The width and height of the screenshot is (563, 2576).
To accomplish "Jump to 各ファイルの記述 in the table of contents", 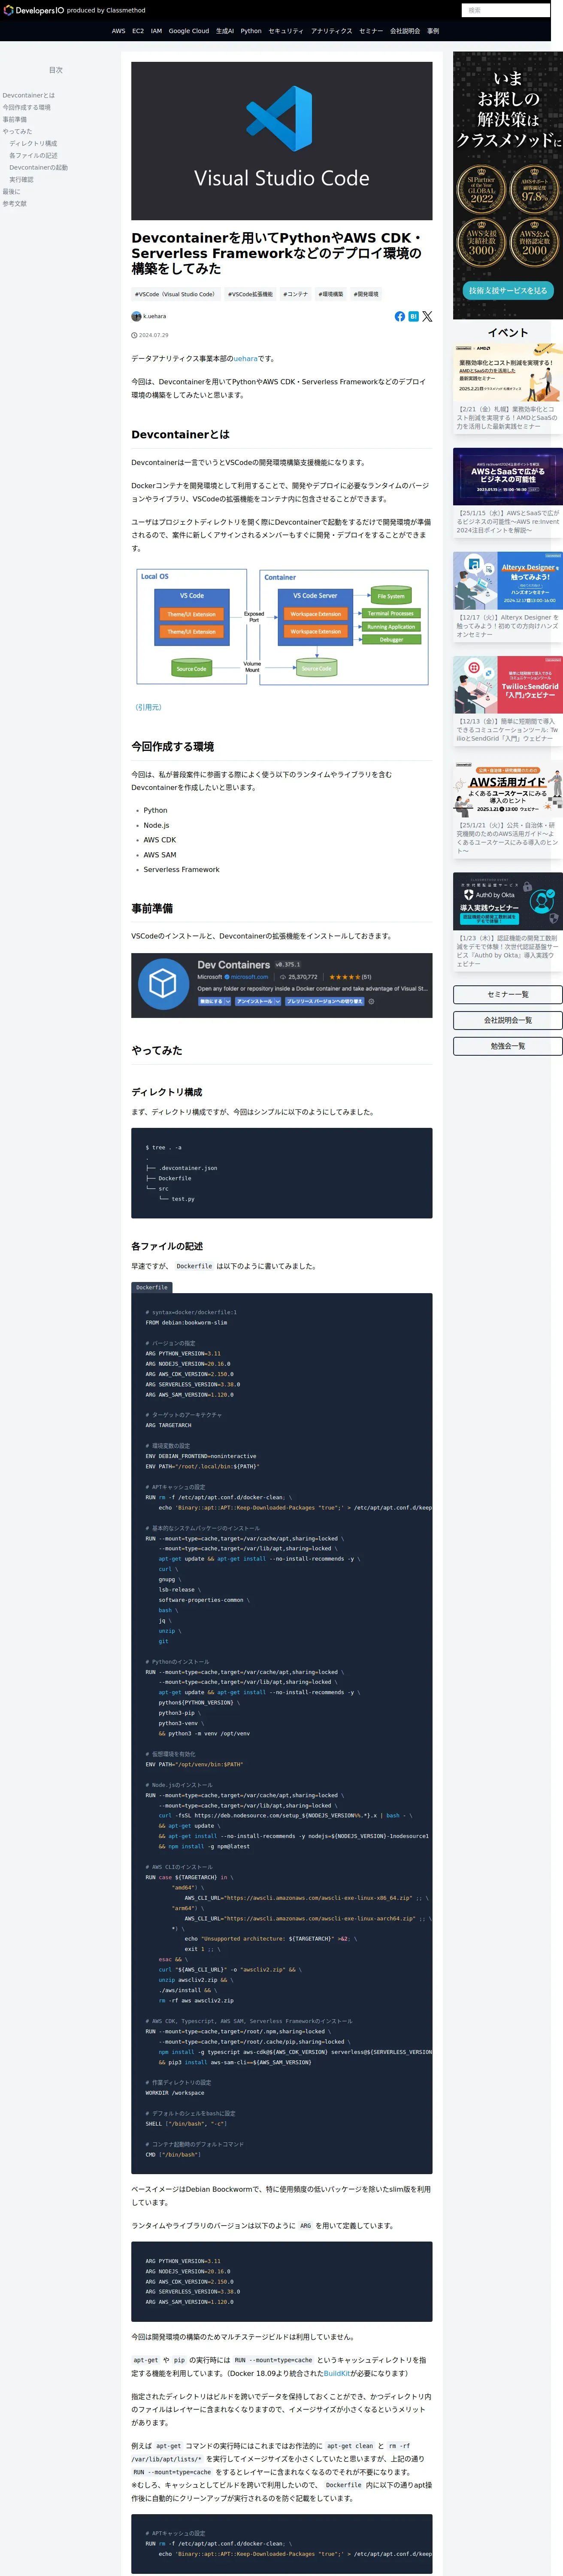I will 33,155.
